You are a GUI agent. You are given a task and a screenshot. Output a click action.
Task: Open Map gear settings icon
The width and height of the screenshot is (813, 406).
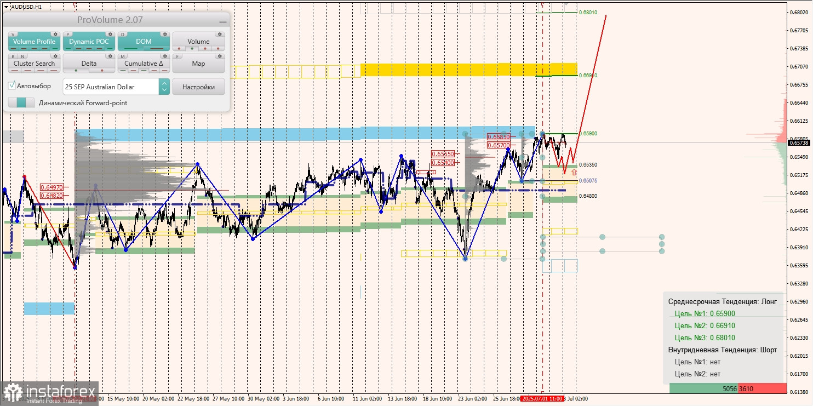pos(220,56)
